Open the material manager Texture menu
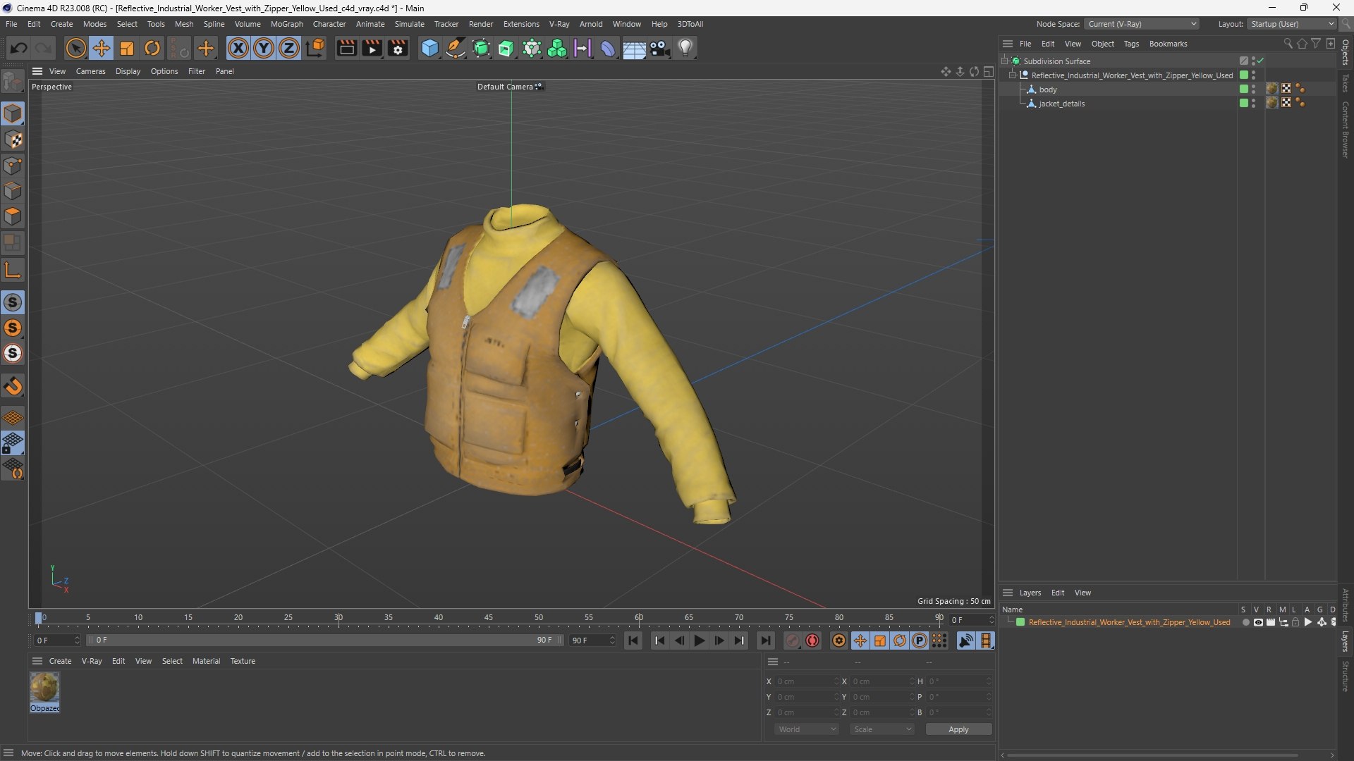This screenshot has width=1354, height=761. [x=243, y=661]
